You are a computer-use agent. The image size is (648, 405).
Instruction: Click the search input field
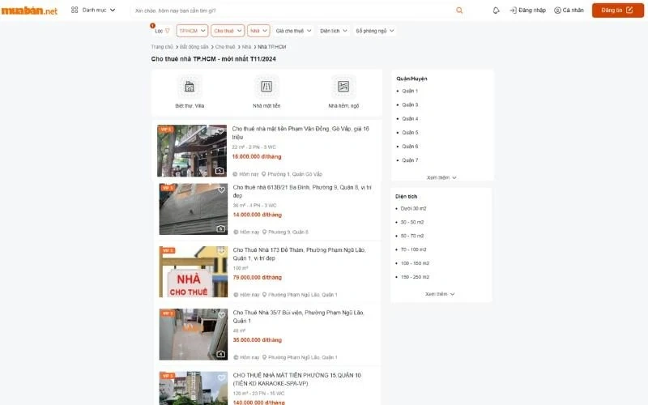pos(292,11)
